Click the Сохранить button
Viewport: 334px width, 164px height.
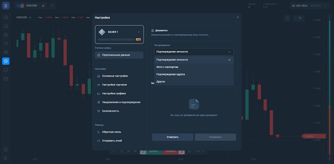coord(215,137)
